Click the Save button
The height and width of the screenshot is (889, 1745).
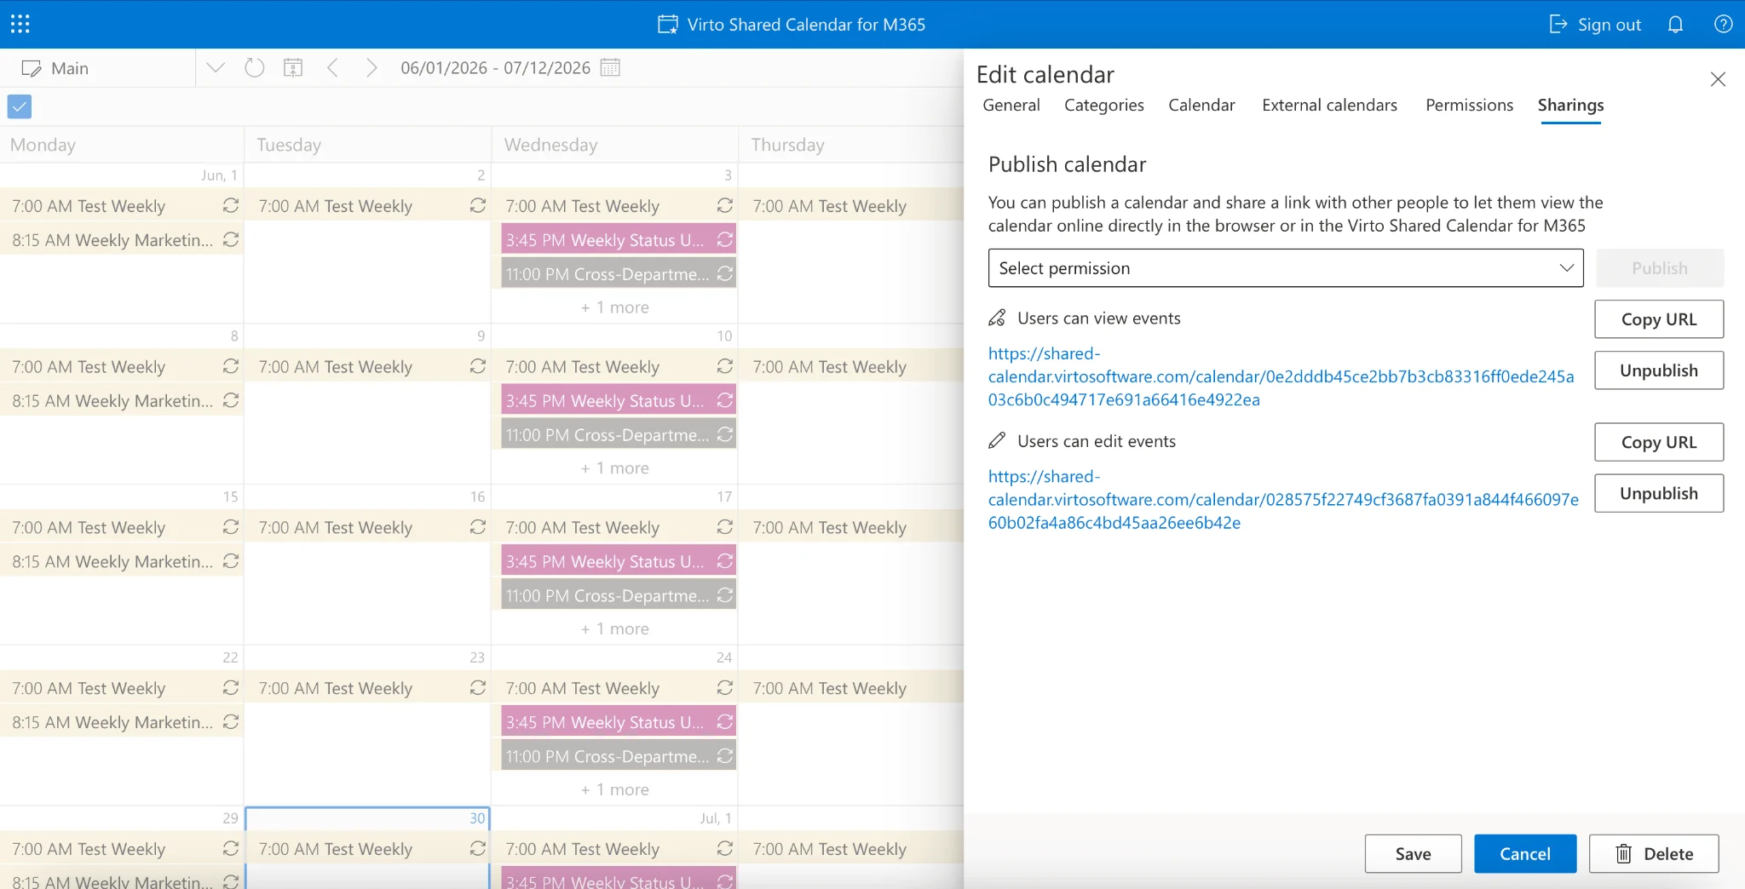[x=1413, y=853]
